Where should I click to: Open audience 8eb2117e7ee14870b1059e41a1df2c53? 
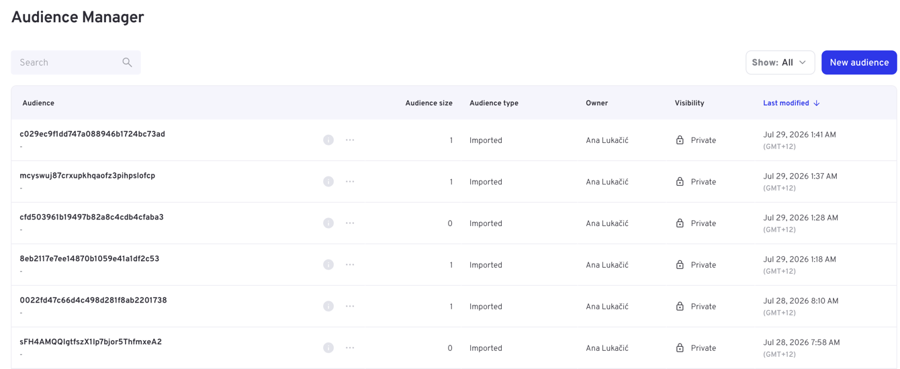(x=89, y=259)
